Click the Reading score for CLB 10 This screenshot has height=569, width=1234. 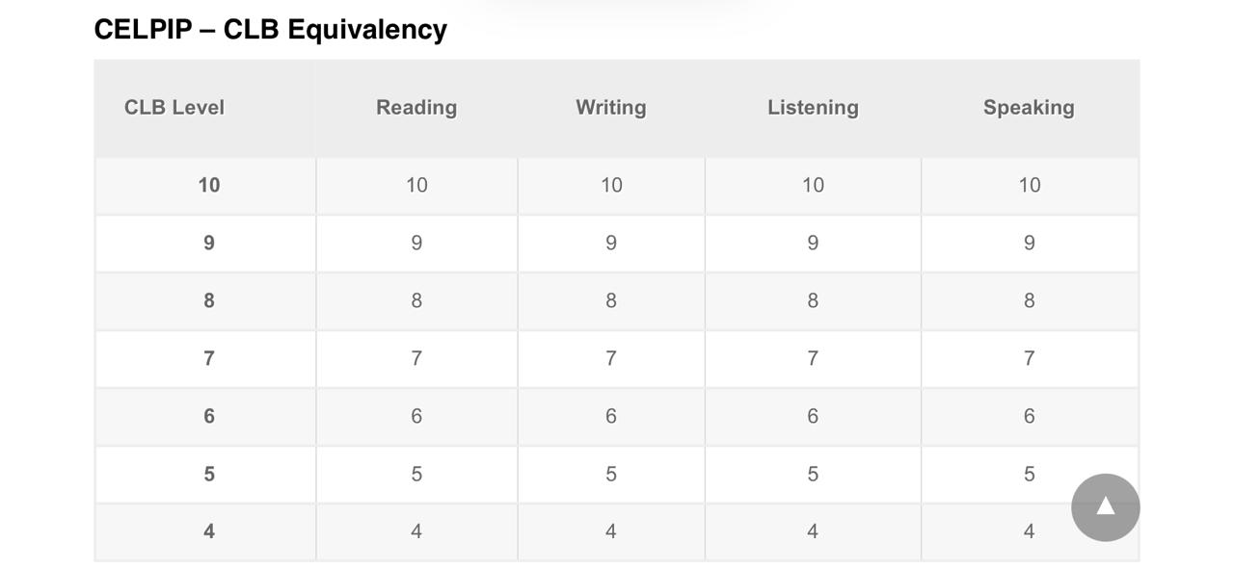tap(416, 184)
